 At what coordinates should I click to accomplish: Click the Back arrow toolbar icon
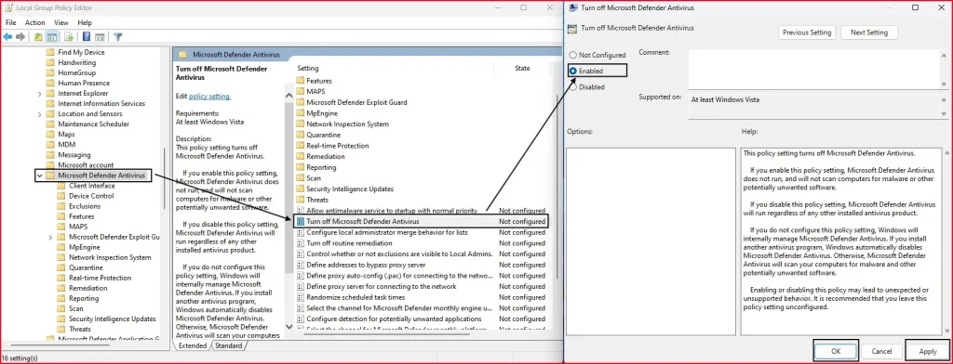7,37
